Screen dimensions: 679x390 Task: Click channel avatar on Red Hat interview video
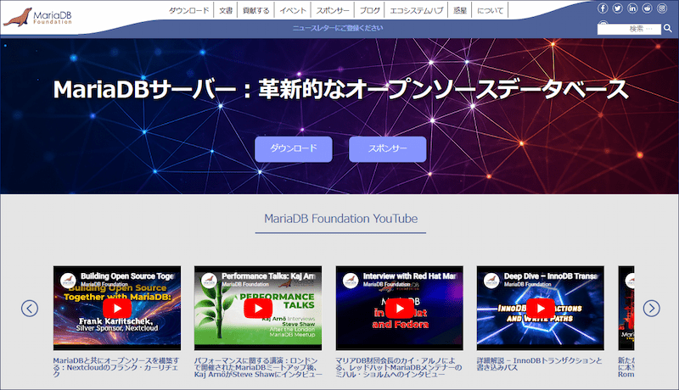[x=351, y=281]
